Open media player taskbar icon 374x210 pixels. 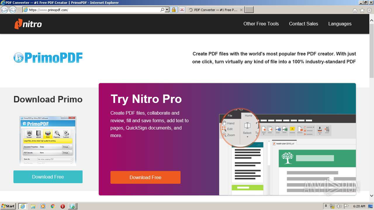pyautogui.click(x=43, y=206)
